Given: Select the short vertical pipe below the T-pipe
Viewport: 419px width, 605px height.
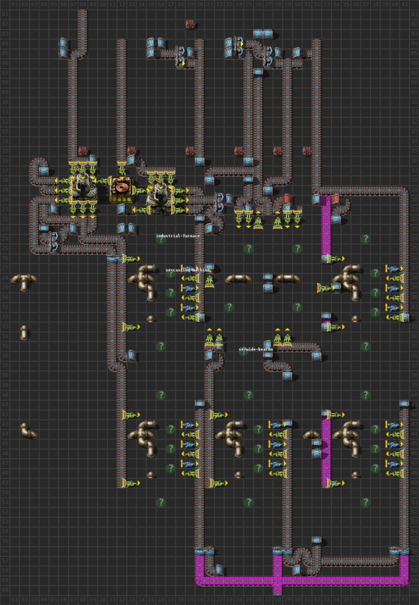Looking at the screenshot, I should (24, 333).
